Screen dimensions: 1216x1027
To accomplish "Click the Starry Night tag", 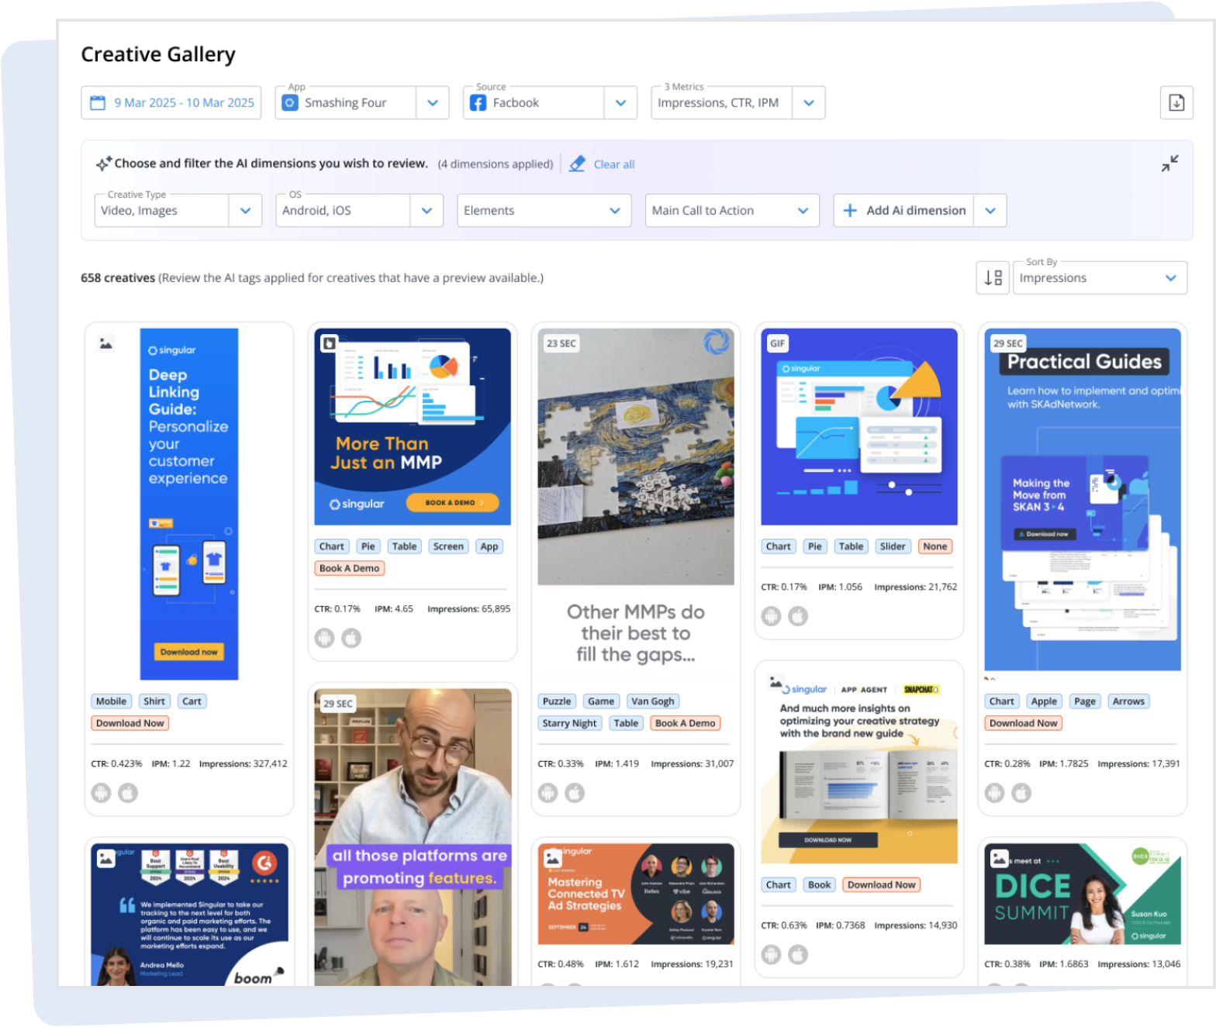I will tap(570, 723).
